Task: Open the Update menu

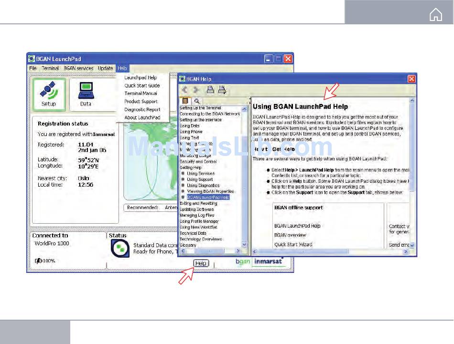Action: [106, 68]
